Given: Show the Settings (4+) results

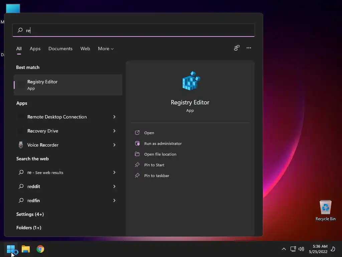Looking at the screenshot, I should pos(30,214).
